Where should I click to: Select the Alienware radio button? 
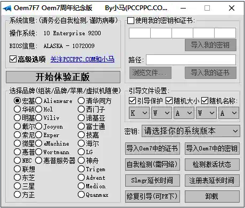(x=38, y=101)
